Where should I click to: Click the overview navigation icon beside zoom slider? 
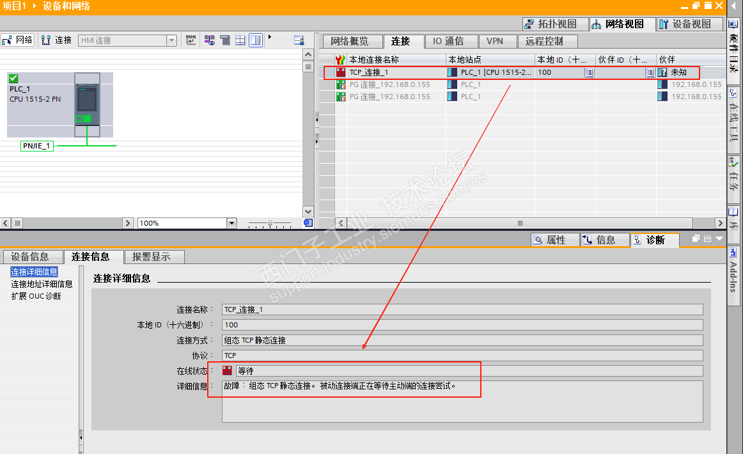click(x=308, y=223)
